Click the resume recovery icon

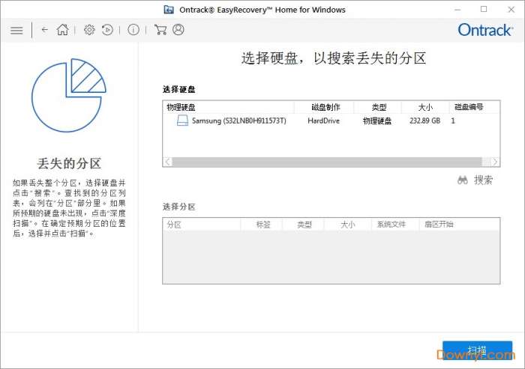pyautogui.click(x=107, y=30)
